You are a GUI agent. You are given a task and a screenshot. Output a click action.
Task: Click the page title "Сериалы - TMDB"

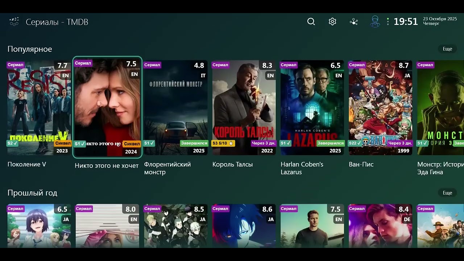(57, 22)
